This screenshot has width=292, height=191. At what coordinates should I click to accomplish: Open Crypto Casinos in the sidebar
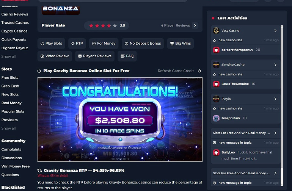pos(14,31)
